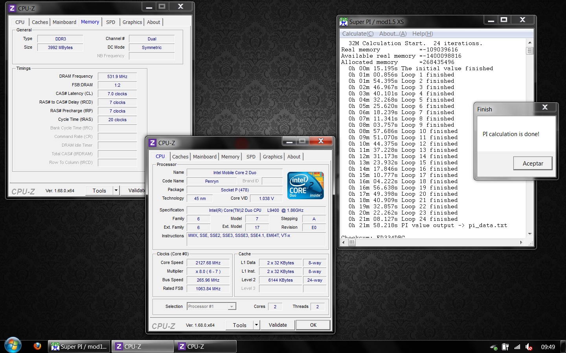The width and height of the screenshot is (566, 353).
Task: Click the CAS# Latency 7.0 clocks field
Action: point(118,94)
